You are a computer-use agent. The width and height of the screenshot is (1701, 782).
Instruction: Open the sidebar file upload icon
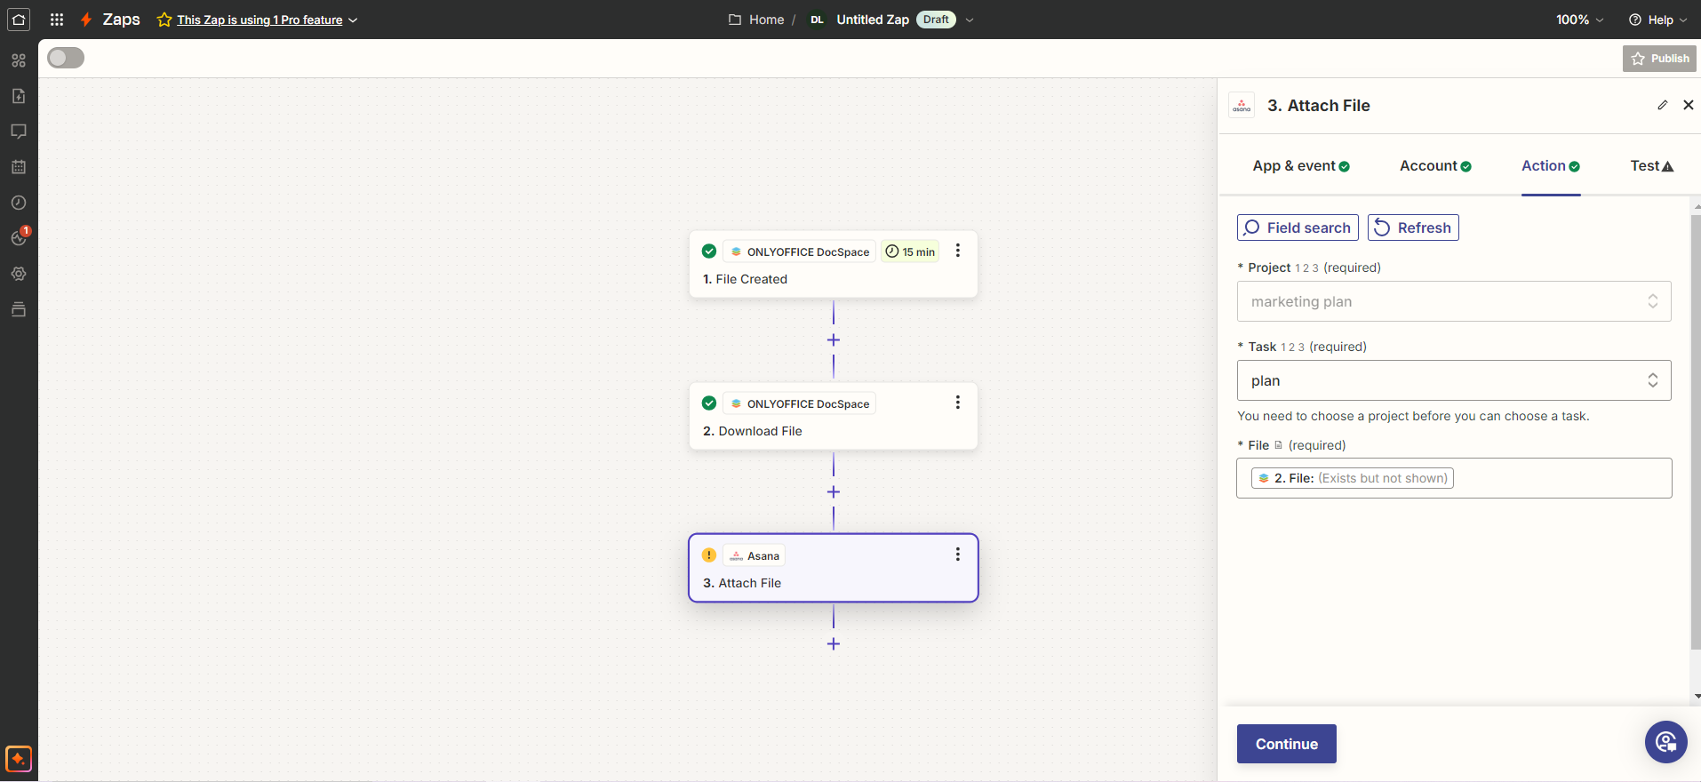(x=19, y=96)
